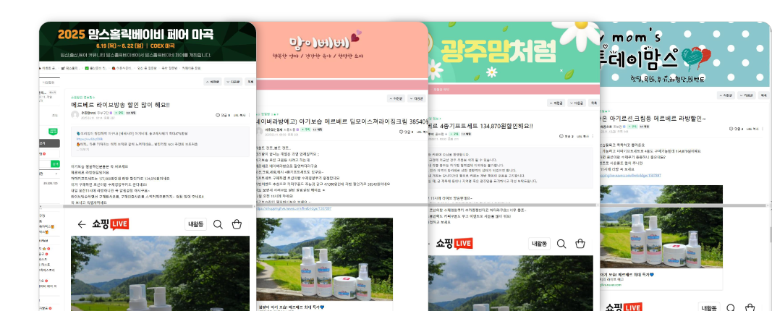The width and height of the screenshot is (772, 311).
Task: Toggle + 구독 subscribe in 맘이베베 post
Action: 307,129
